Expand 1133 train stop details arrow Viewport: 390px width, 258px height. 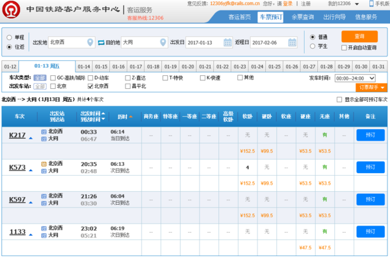(x=31, y=235)
